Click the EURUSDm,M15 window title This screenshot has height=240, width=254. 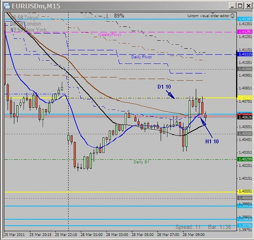(x=36, y=6)
